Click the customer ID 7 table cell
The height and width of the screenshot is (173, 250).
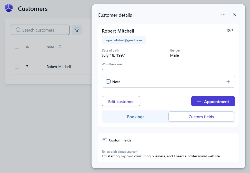click(27, 67)
